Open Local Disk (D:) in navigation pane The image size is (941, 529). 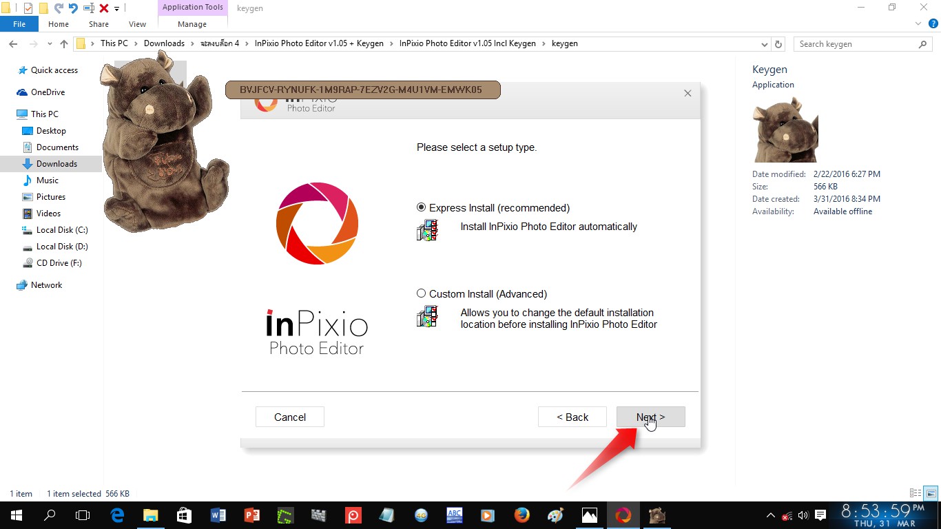pyautogui.click(x=62, y=247)
